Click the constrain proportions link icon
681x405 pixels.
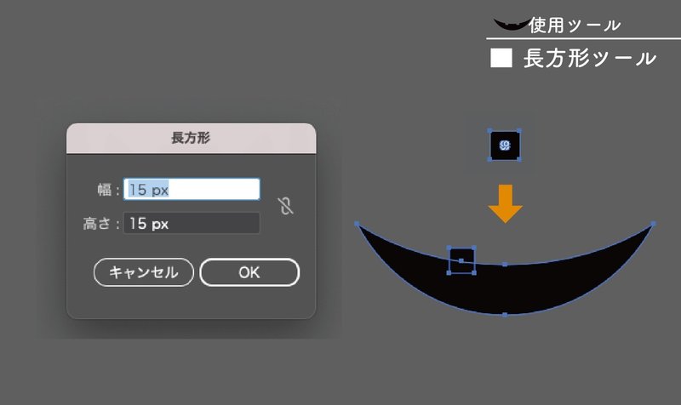[x=285, y=206]
